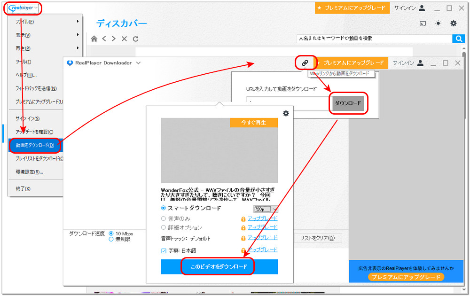This screenshot has width=470, height=296.
Task: Choose フィードバックを送信(N) menu entry
Action: (x=36, y=88)
